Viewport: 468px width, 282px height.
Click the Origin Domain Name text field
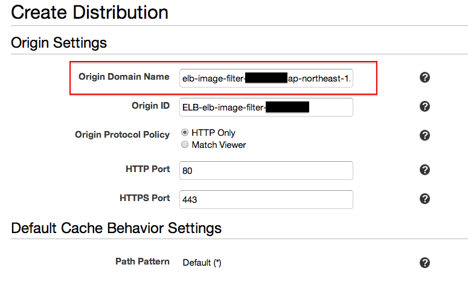point(266,79)
